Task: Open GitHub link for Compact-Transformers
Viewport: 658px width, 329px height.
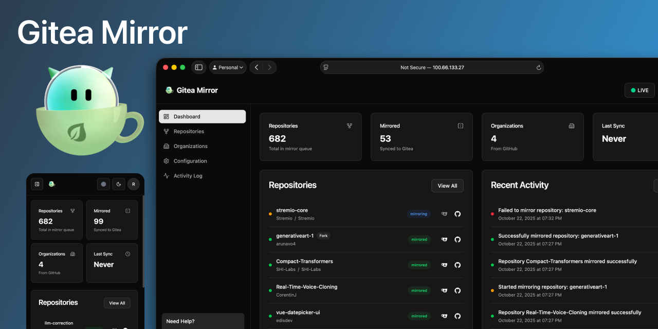Action: tap(458, 265)
